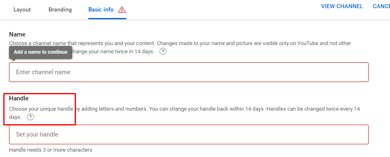
Task: Click the 'days.' text beside Handle help icon
Action: pos(16,117)
